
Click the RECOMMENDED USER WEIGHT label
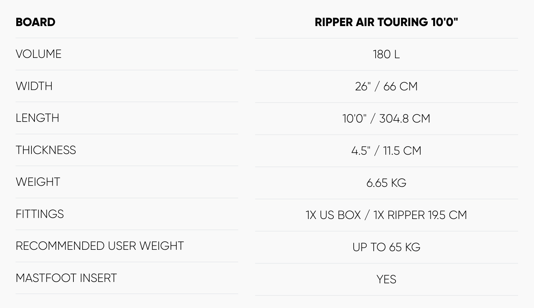point(100,246)
